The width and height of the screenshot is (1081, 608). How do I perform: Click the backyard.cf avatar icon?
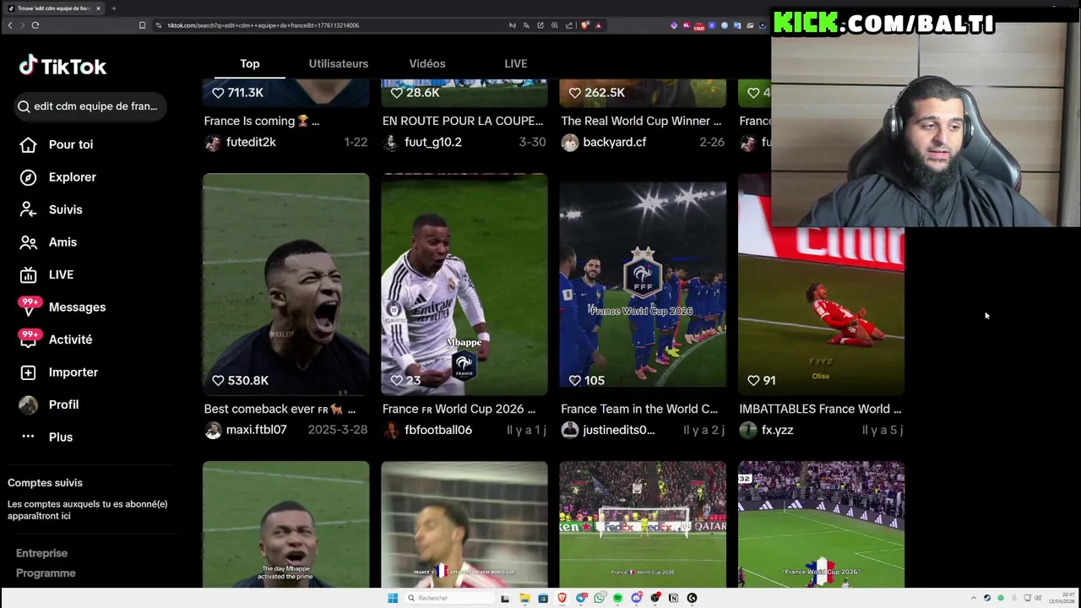click(x=570, y=143)
